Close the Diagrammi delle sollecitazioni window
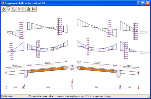This screenshot has width=151, height=99. tap(148, 3)
